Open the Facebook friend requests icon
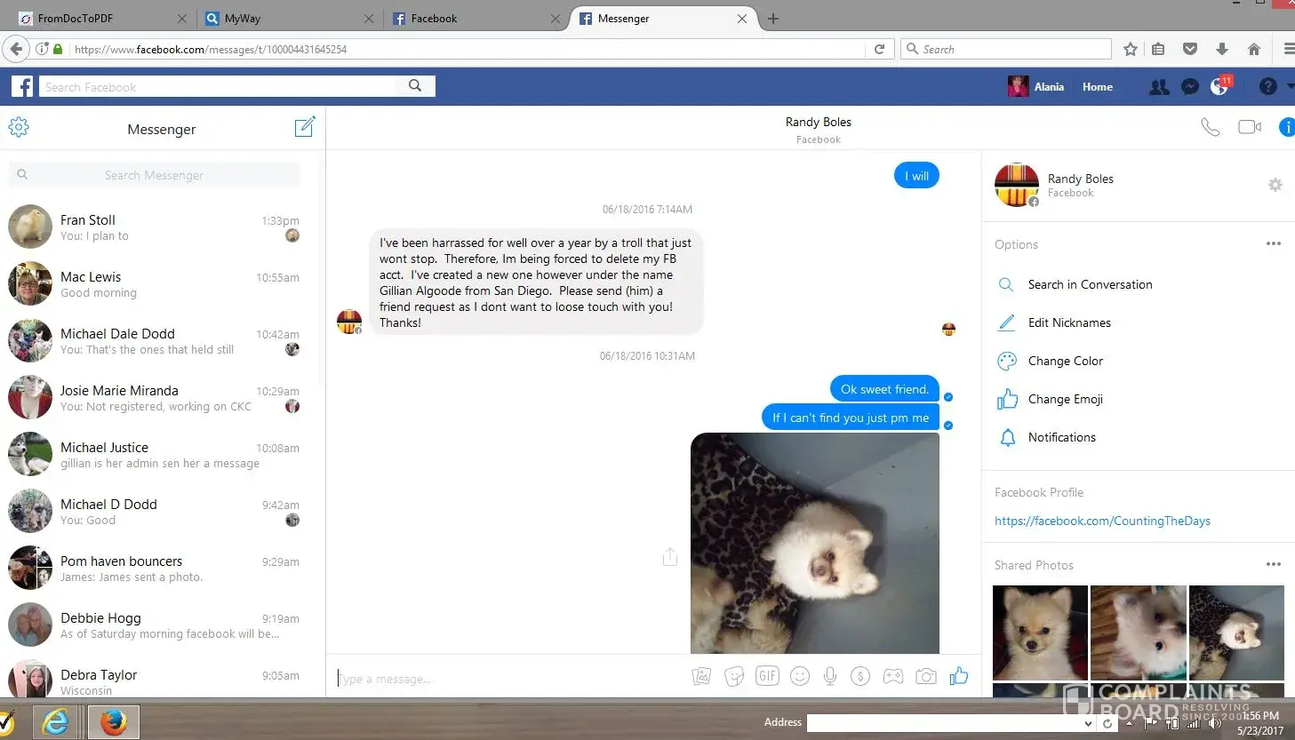 (1159, 87)
